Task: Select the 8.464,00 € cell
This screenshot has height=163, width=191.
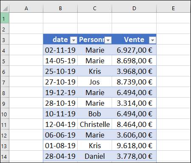Action: click(134, 124)
